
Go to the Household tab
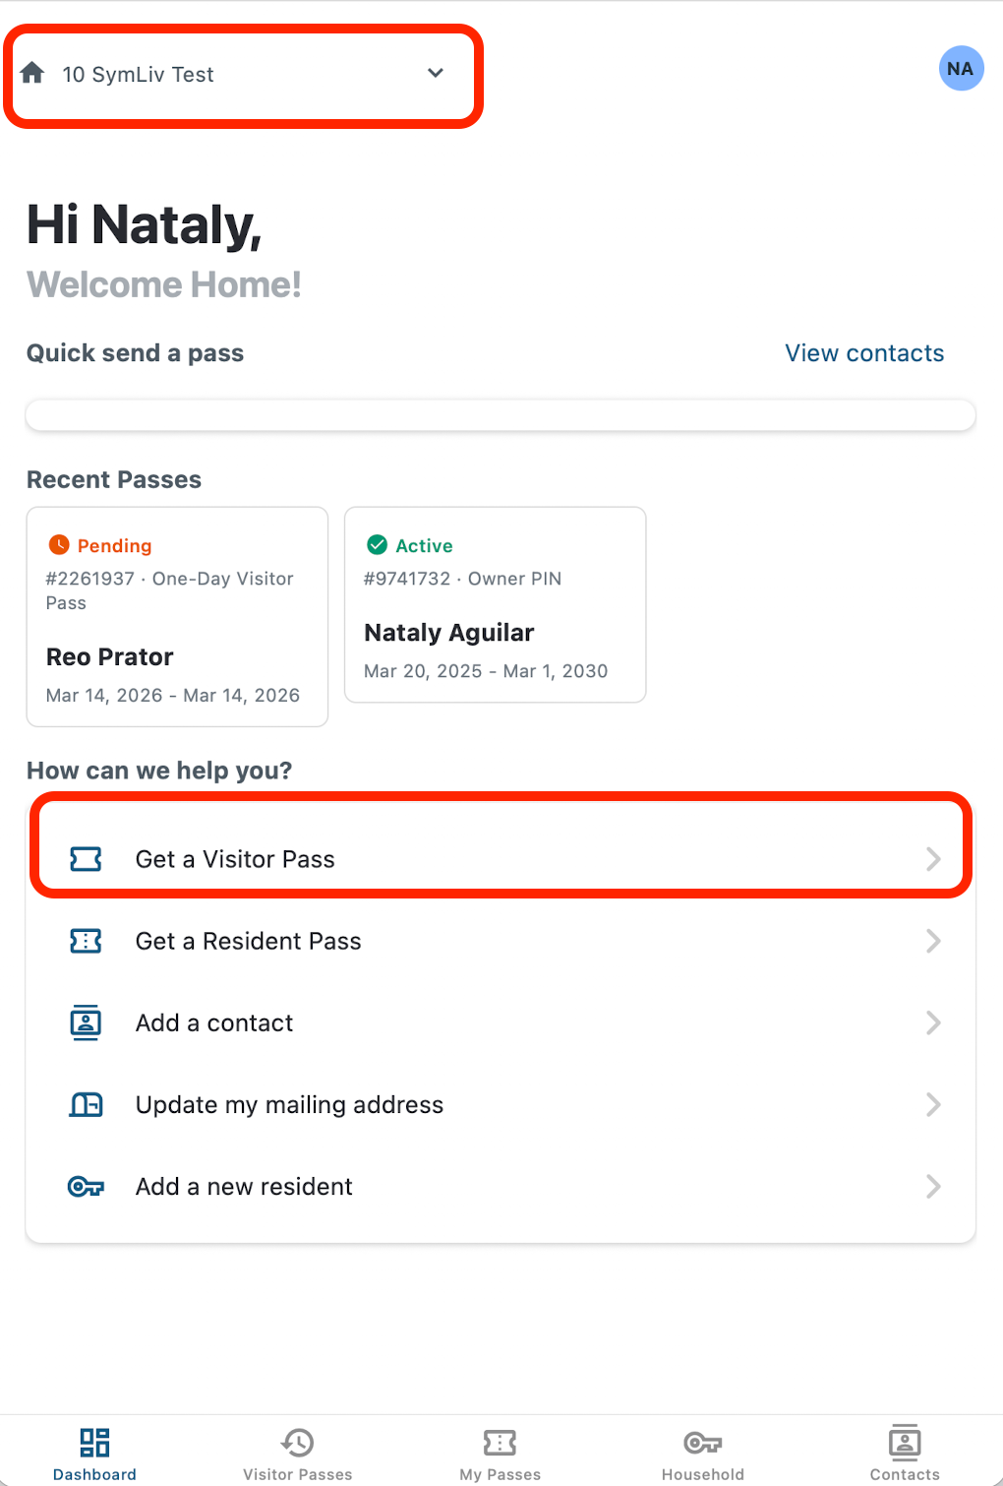click(702, 1454)
